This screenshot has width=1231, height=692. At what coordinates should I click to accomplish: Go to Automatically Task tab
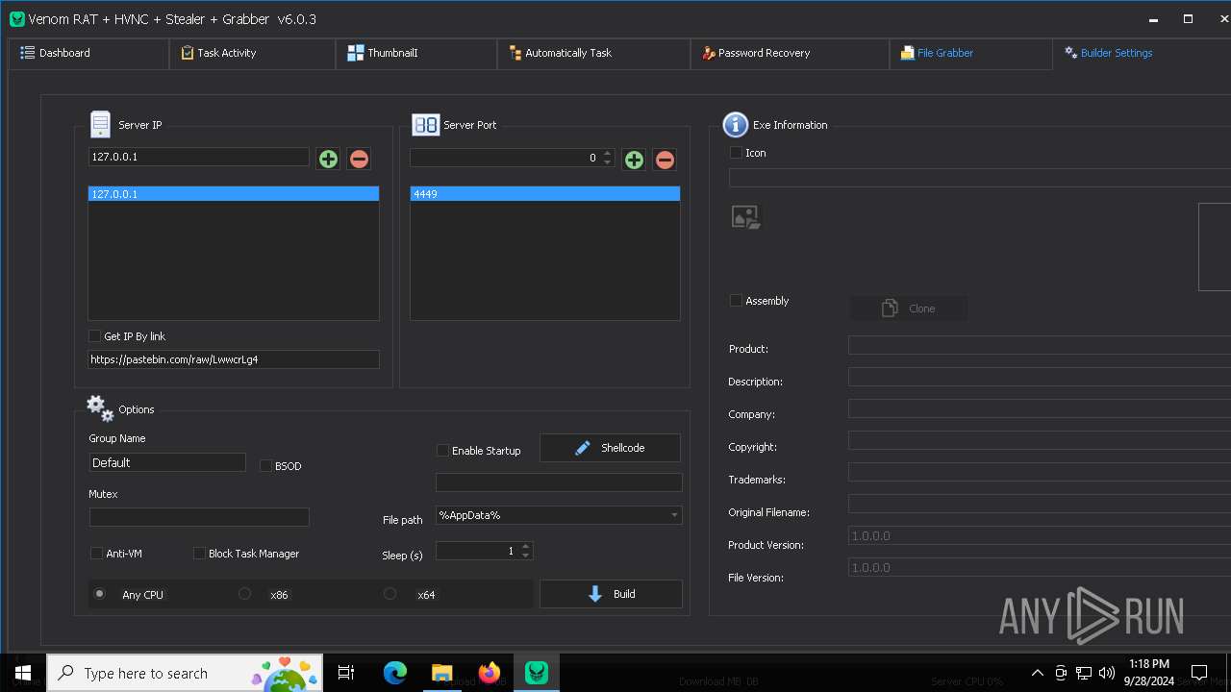[593, 53]
